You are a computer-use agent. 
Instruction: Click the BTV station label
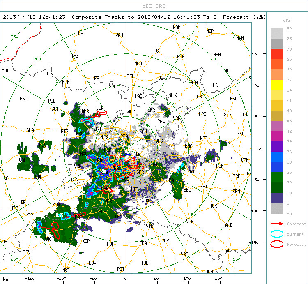point(27,252)
